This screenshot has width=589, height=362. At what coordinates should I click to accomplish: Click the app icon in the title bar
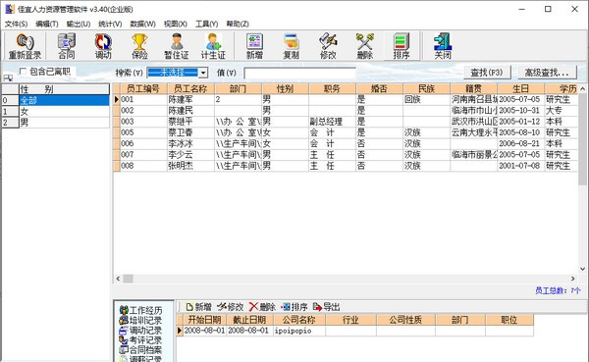[x=10, y=9]
